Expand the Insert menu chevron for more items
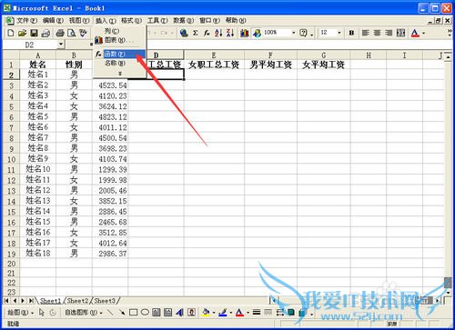 point(120,74)
